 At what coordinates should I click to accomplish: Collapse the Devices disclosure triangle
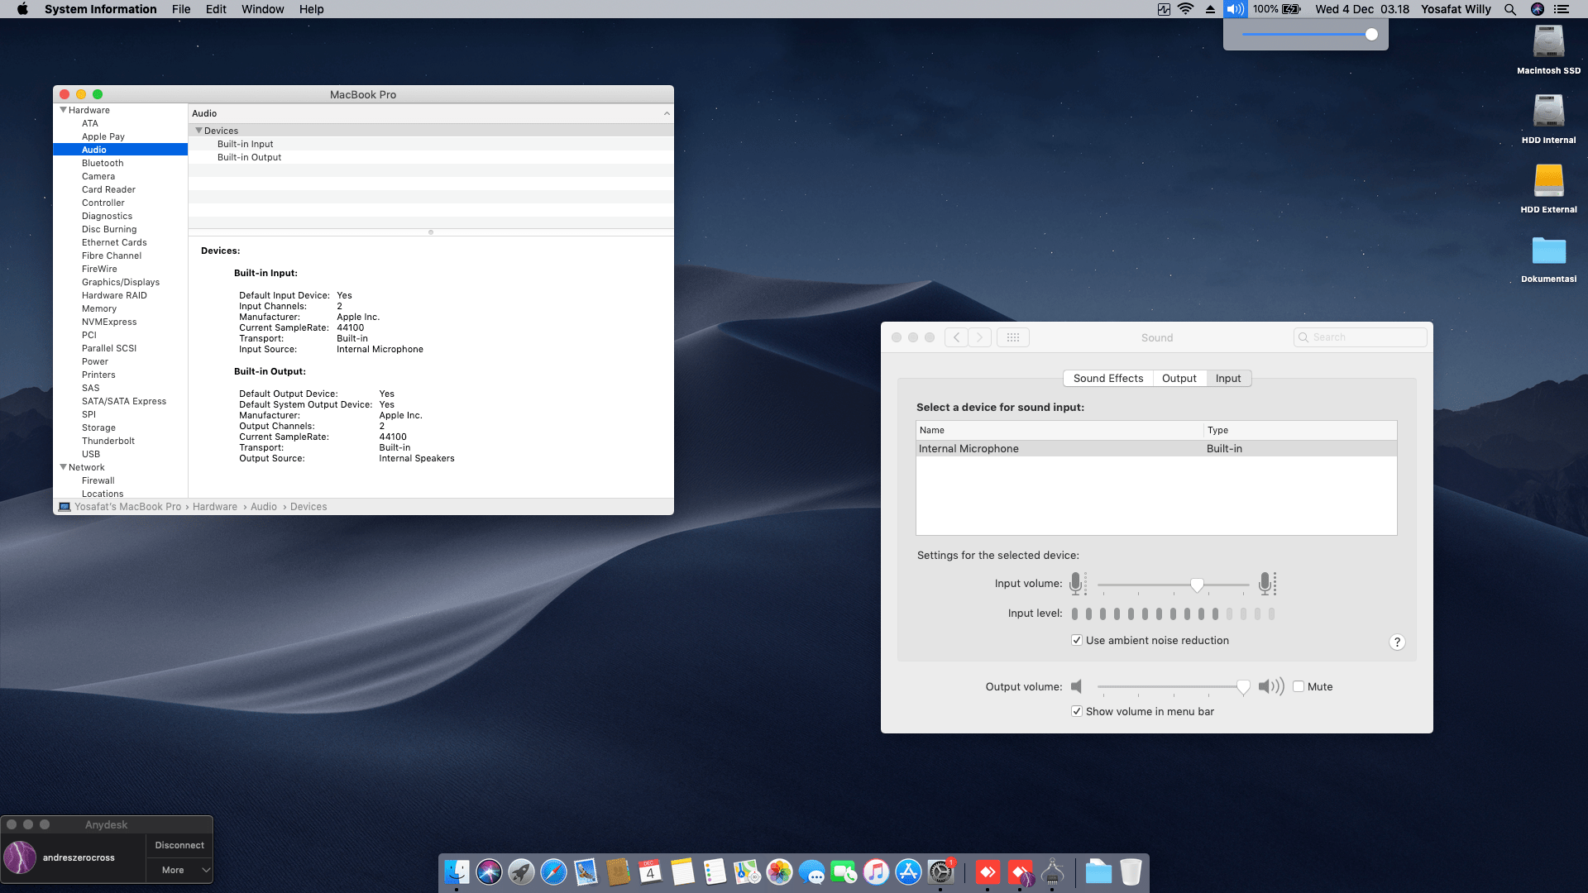pos(198,130)
